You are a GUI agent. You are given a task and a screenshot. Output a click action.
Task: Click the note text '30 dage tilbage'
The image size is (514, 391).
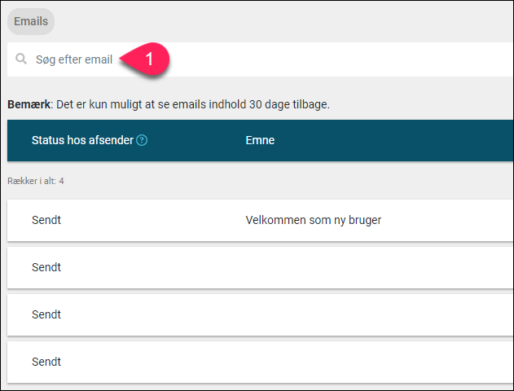[289, 104]
